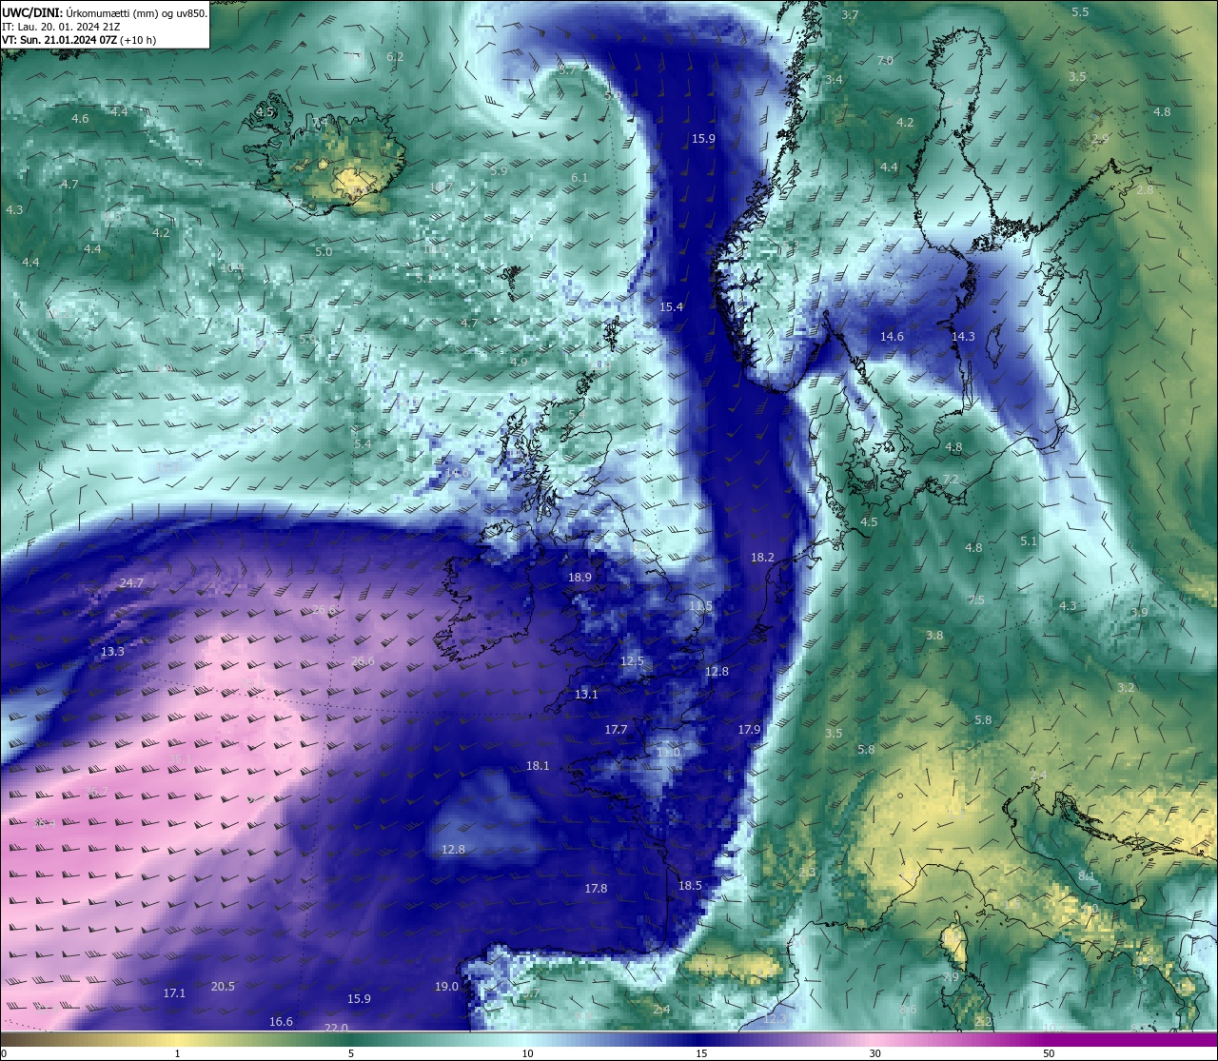Click the 17.7 value on the map
This screenshot has height=1061, width=1218.
tap(616, 730)
